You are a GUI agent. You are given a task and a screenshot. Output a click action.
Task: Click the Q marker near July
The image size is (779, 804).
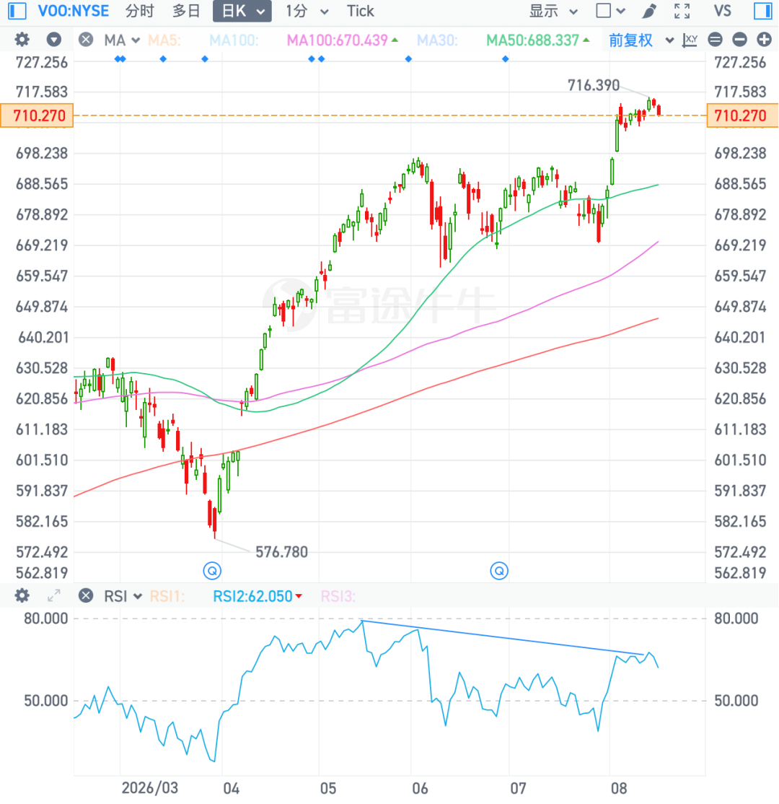click(x=499, y=570)
